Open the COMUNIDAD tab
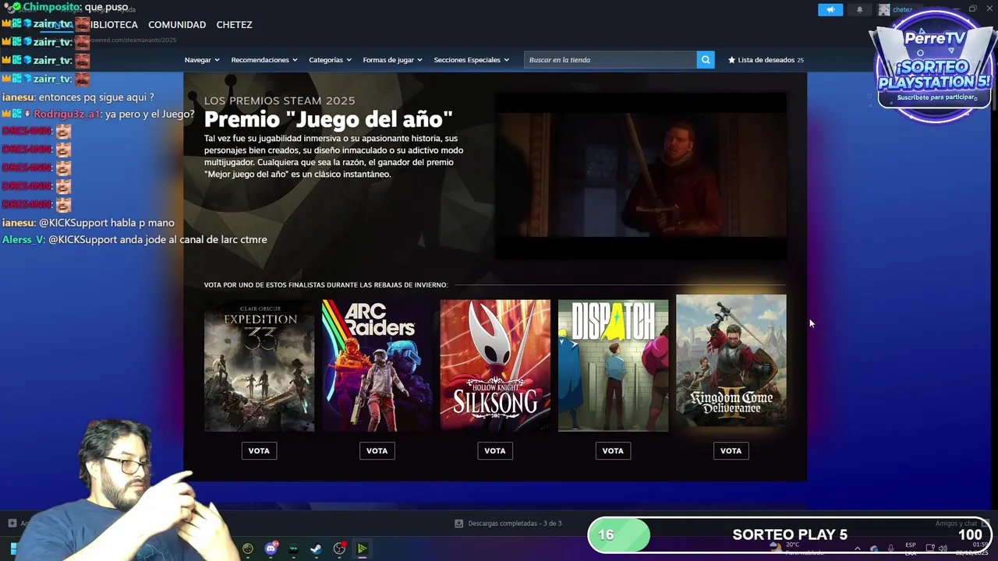 click(x=177, y=25)
